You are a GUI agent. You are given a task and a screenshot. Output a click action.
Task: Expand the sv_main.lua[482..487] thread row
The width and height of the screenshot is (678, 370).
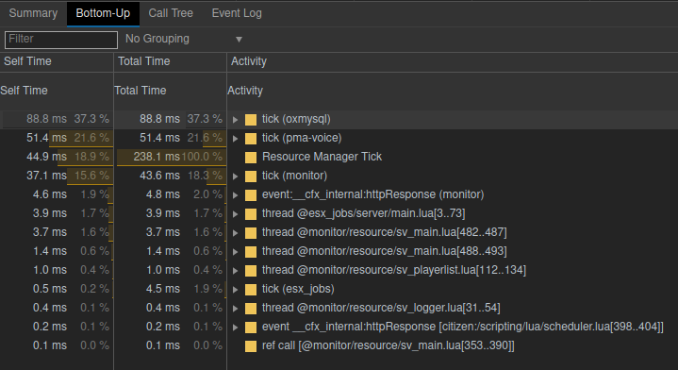(x=235, y=233)
